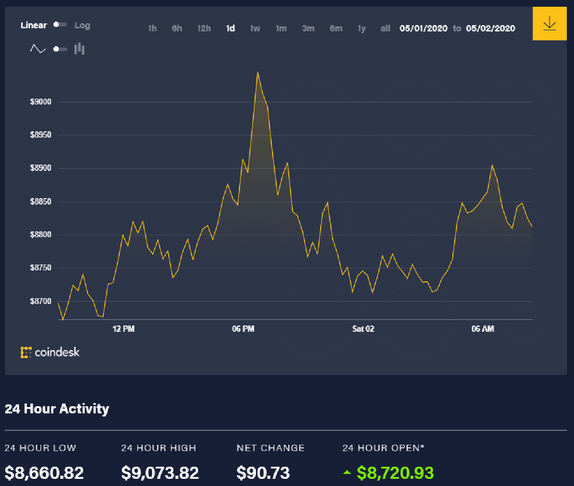This screenshot has height=486, width=574.
Task: Choose Linear scale label
Action: click(x=34, y=25)
